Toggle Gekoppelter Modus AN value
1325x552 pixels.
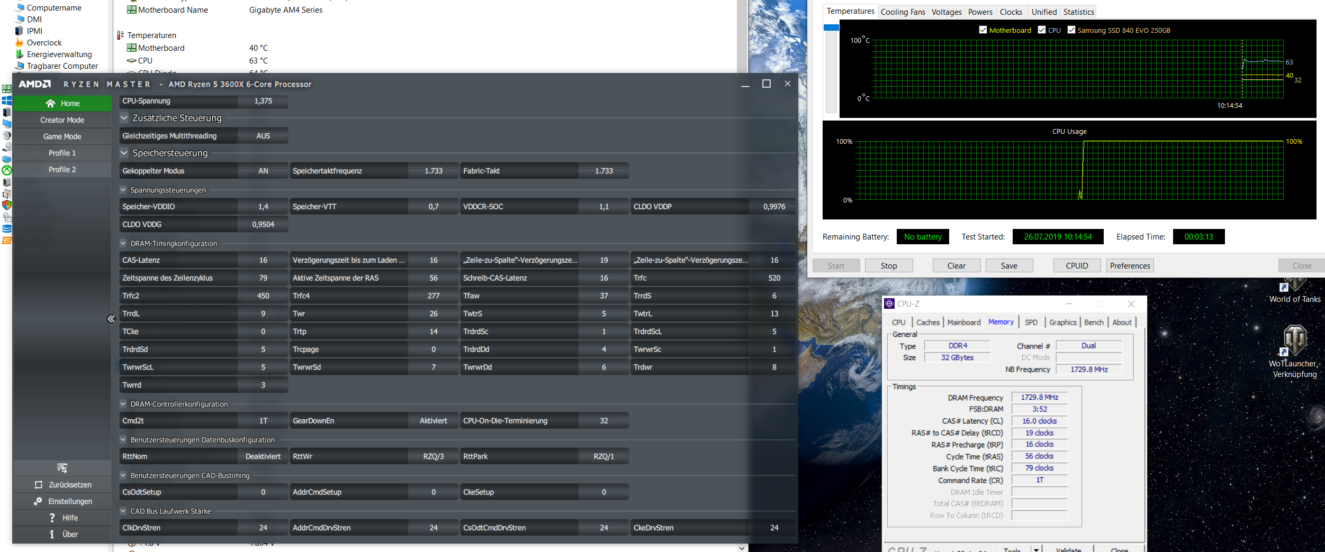click(263, 171)
